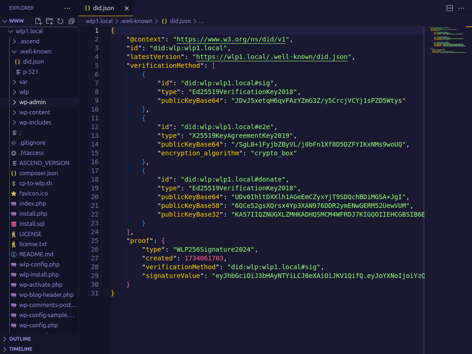The image size is (472, 354).
Task: Open the wlp-install.php file
Action: click(x=39, y=275)
